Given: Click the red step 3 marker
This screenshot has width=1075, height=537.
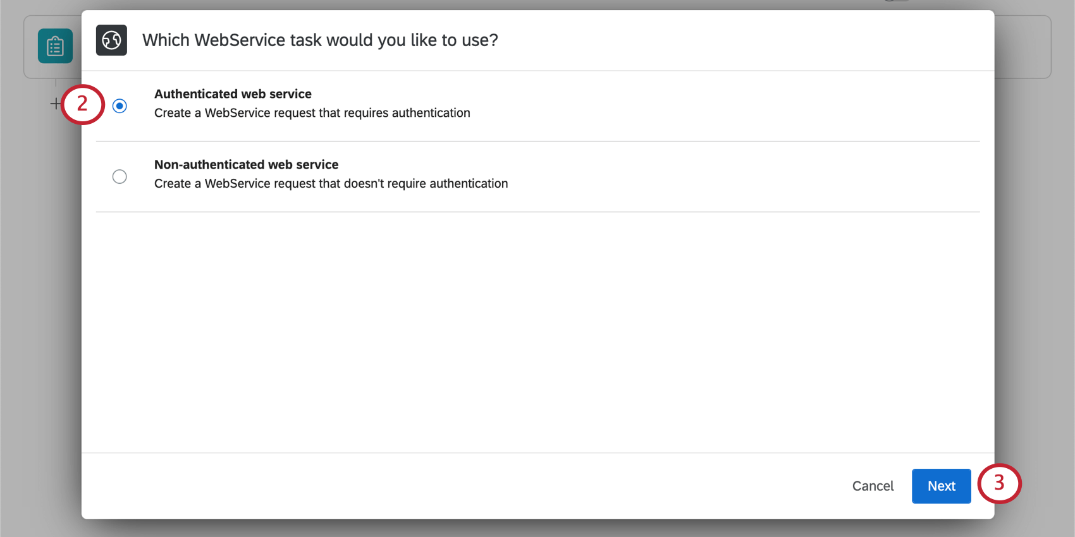Looking at the screenshot, I should tap(999, 483).
